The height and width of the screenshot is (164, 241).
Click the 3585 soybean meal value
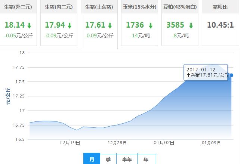coord(175,25)
